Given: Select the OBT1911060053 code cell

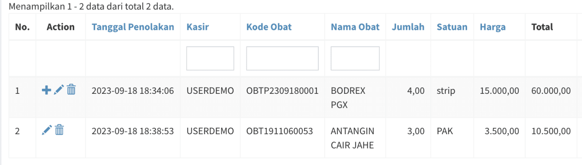Looking at the screenshot, I should [280, 131].
